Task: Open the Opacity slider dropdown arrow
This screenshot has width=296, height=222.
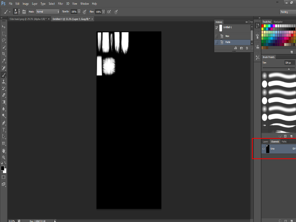Action: (79, 12)
